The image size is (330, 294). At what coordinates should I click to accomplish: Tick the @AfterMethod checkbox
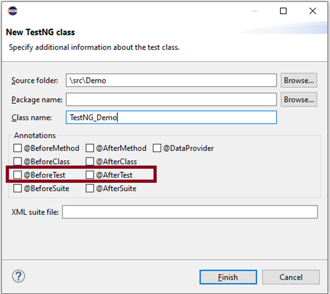click(90, 148)
